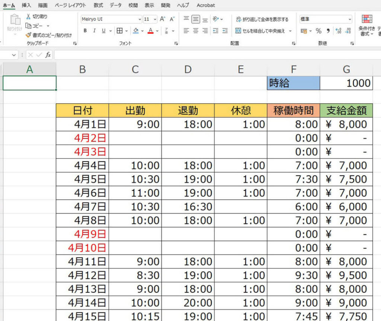Click the percent style icon

click(x=318, y=31)
